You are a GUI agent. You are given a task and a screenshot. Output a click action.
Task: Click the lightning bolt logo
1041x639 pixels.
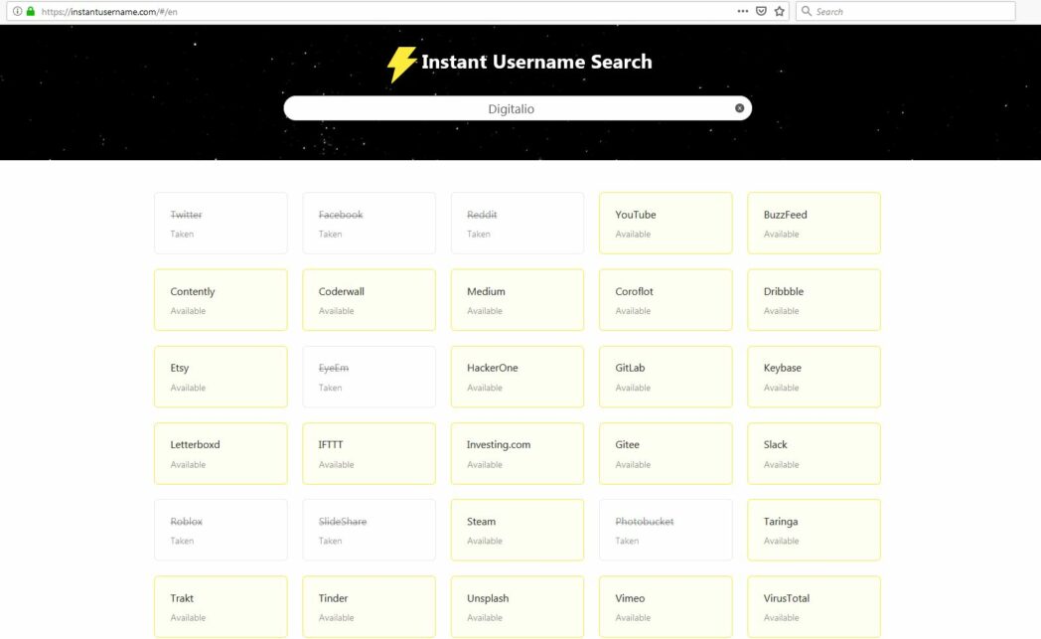pos(401,64)
